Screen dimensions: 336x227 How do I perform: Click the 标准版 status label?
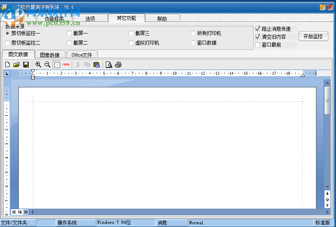point(322,223)
